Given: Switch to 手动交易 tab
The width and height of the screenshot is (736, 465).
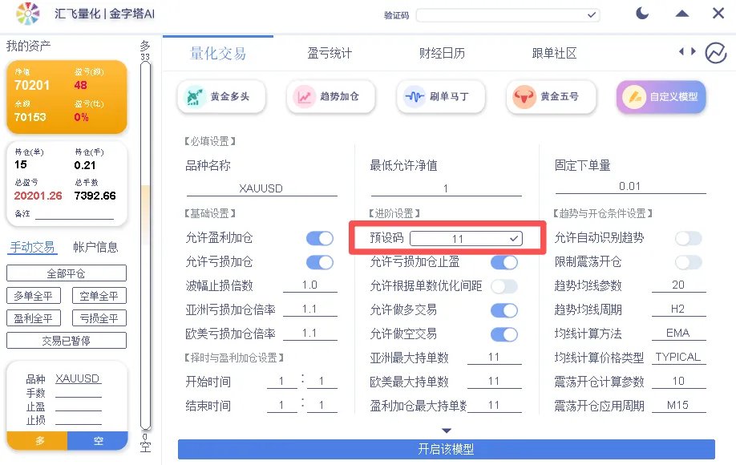Looking at the screenshot, I should pyautogui.click(x=32, y=247).
